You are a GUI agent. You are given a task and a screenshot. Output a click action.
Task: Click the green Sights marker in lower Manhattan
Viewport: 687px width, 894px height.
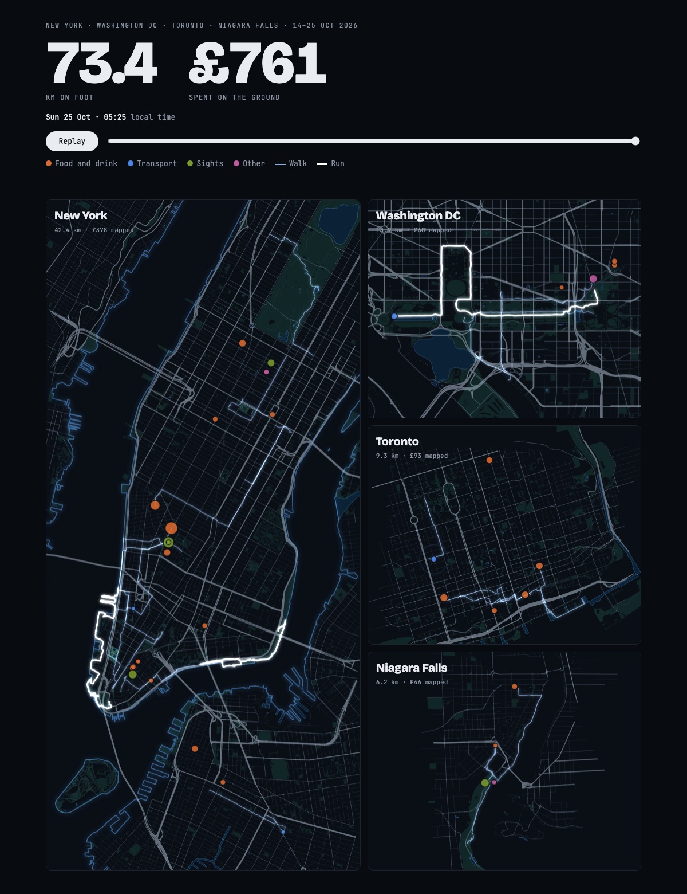(132, 675)
